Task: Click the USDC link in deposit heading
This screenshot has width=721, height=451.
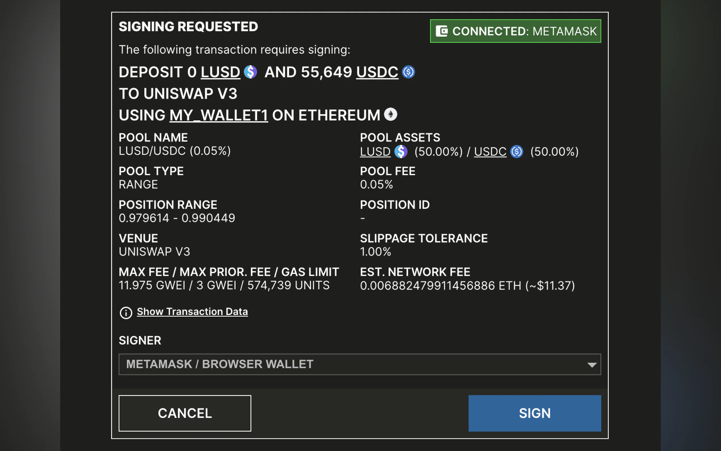Action: [x=377, y=72]
